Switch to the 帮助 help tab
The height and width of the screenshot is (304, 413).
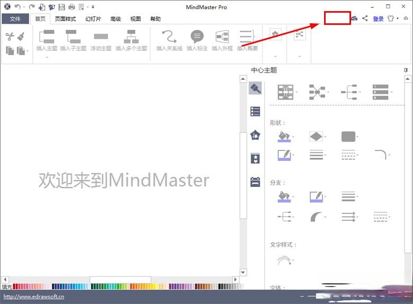point(155,19)
